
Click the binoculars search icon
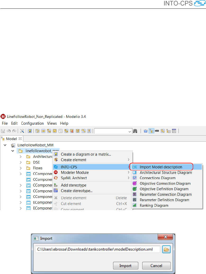[x=135, y=131]
